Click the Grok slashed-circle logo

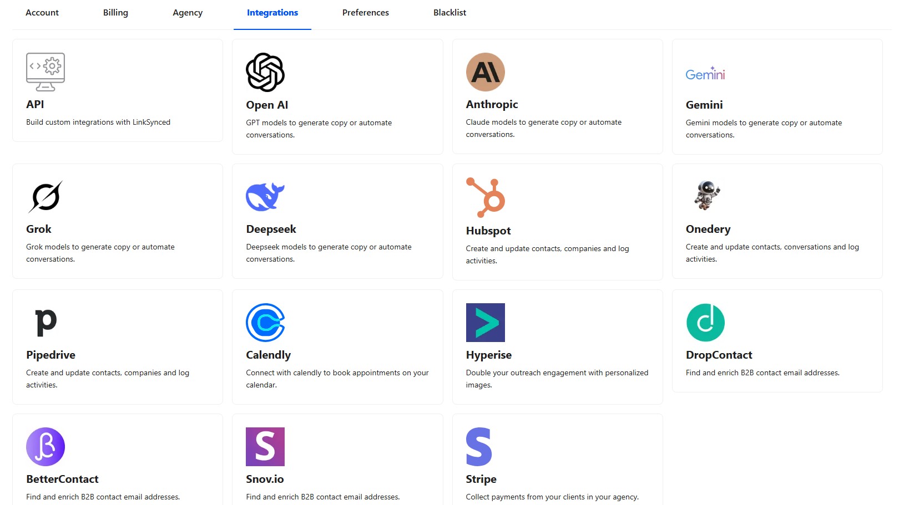click(x=46, y=197)
